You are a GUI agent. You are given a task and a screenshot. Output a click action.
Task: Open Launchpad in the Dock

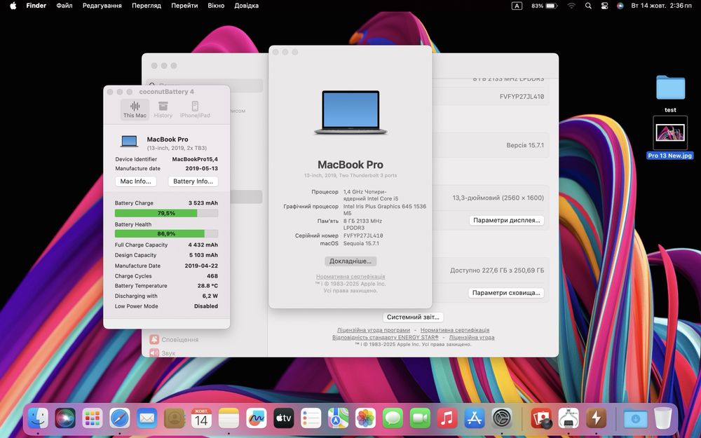tap(93, 418)
